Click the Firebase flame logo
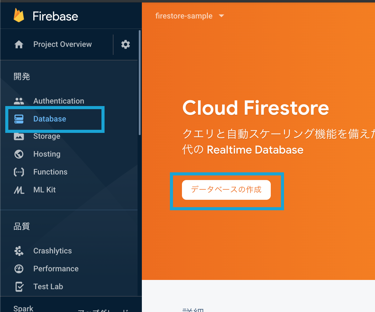This screenshot has height=312, width=375. [19, 15]
